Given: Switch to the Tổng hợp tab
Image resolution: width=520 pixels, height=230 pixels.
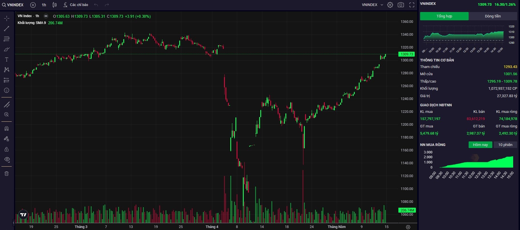Looking at the screenshot, I should pyautogui.click(x=444, y=16).
